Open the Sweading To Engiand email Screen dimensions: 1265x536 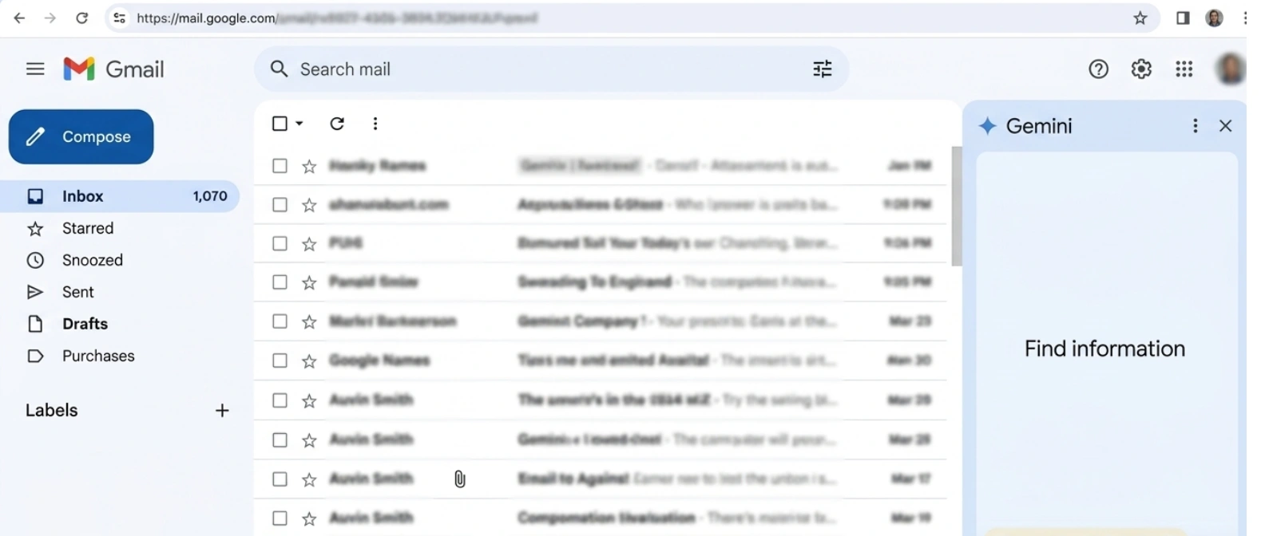click(x=601, y=282)
